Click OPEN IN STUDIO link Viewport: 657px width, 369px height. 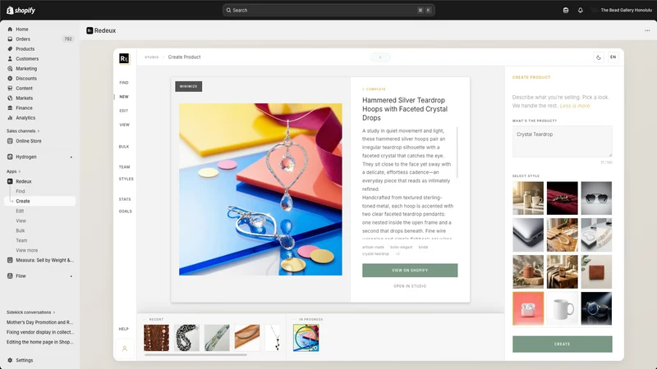pyautogui.click(x=410, y=286)
